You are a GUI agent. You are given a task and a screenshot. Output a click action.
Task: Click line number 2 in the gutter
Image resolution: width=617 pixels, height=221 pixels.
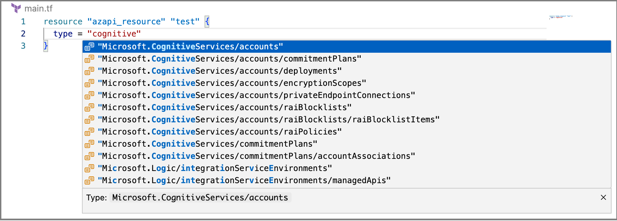coord(23,34)
